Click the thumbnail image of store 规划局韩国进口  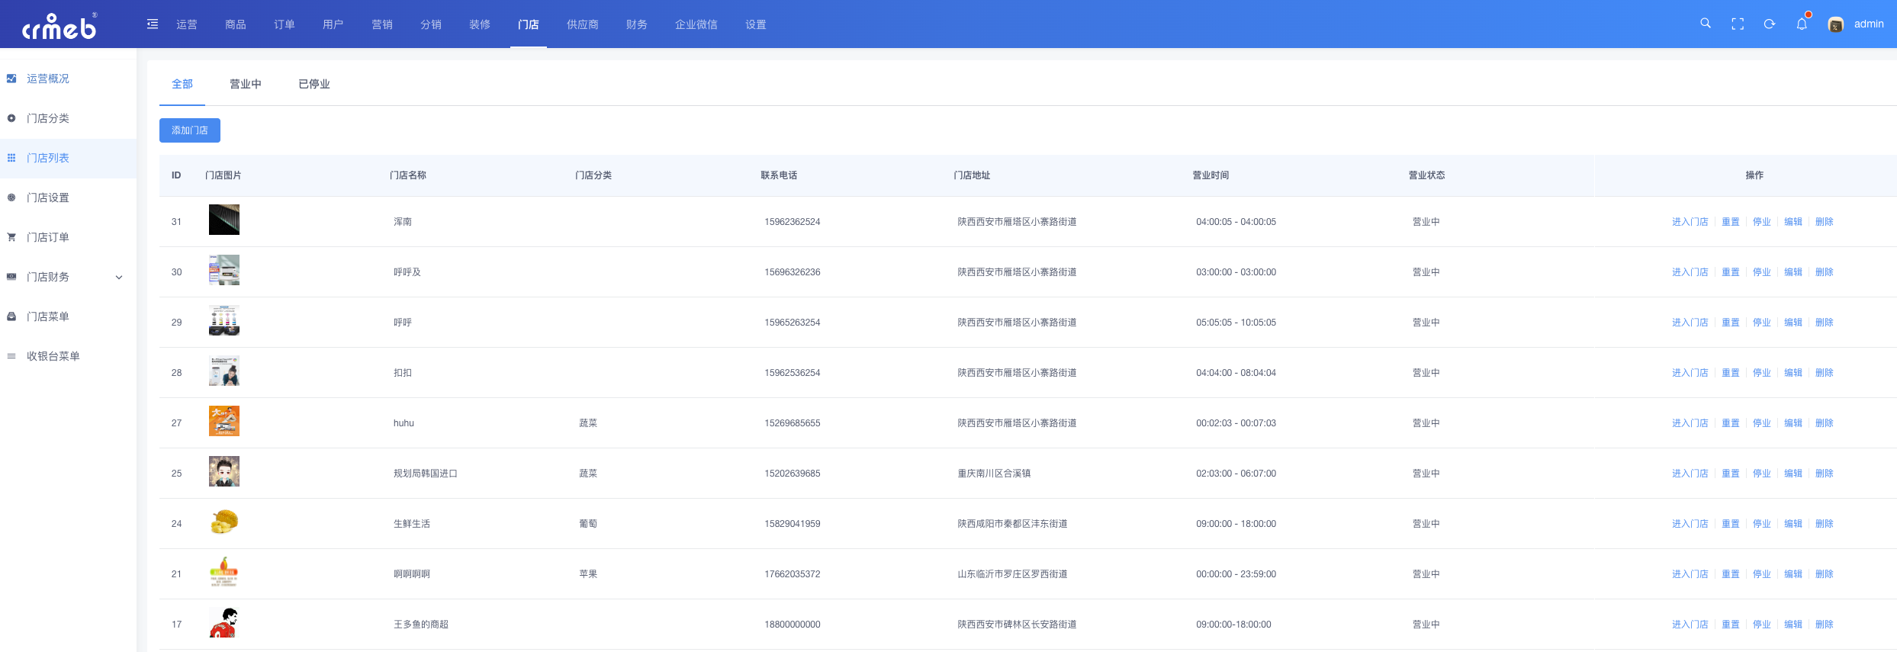click(224, 471)
